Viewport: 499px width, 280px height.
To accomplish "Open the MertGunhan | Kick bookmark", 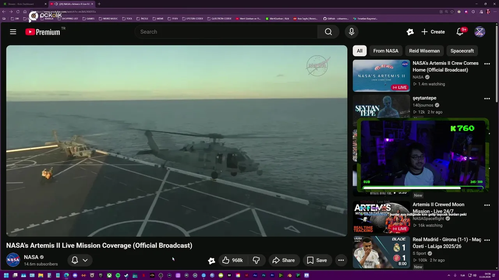I will coord(277,19).
